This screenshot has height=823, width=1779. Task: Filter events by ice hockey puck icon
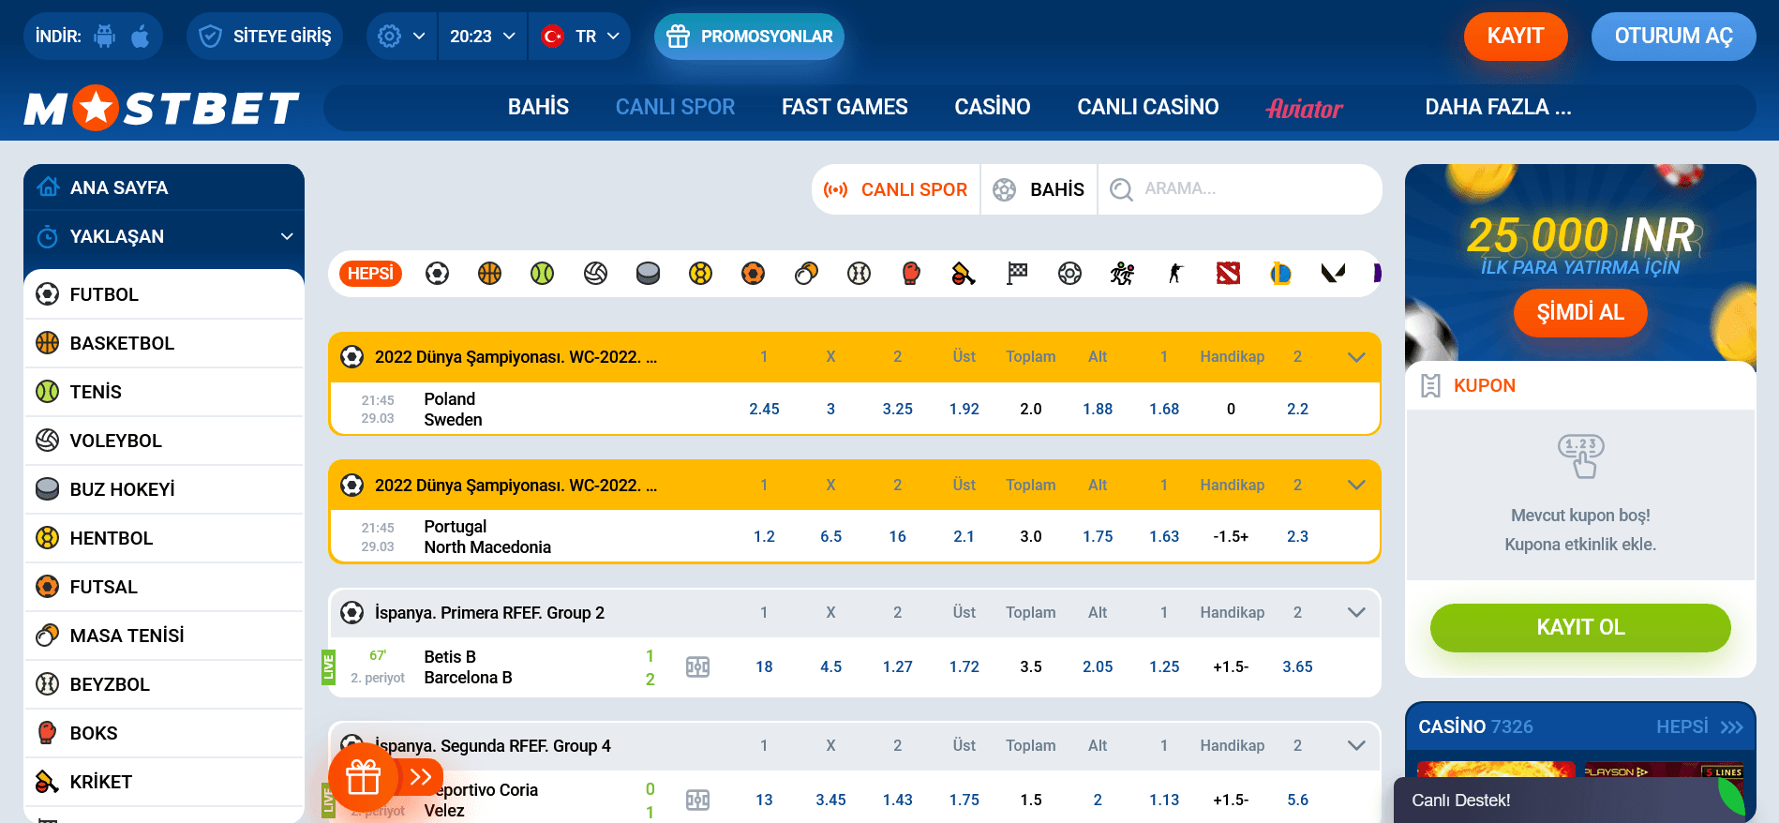click(648, 273)
